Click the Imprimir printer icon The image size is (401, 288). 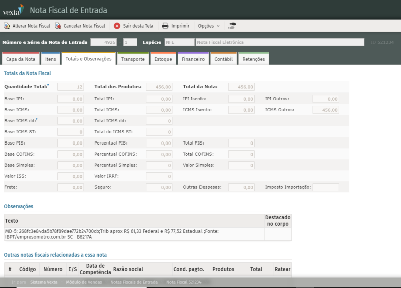165,26
